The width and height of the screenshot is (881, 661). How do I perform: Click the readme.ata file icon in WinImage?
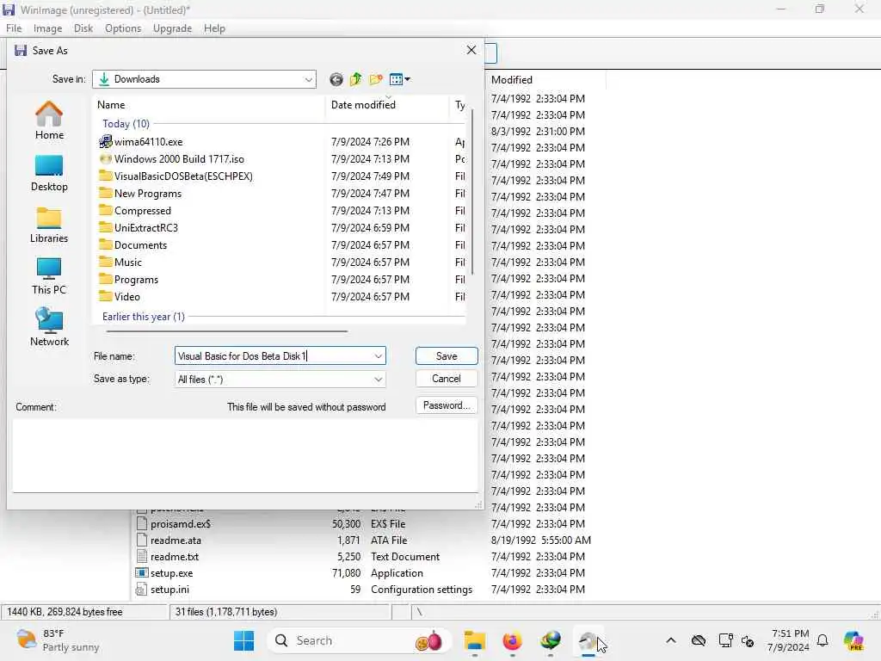(x=142, y=541)
